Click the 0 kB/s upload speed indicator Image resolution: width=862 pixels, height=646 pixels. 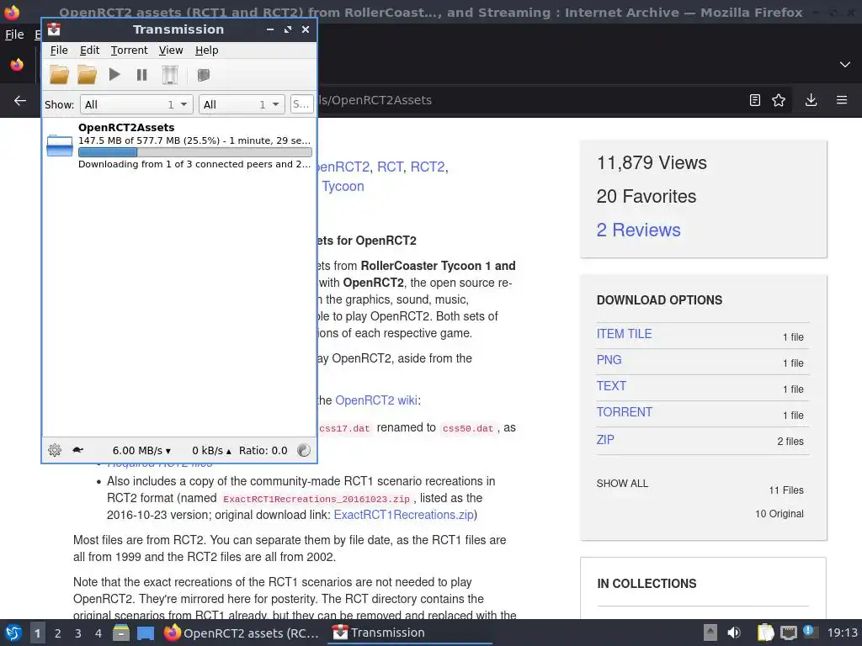click(211, 451)
